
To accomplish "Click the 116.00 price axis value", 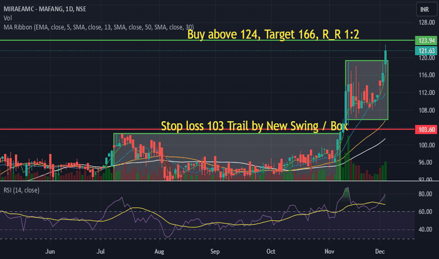I will point(426,75).
